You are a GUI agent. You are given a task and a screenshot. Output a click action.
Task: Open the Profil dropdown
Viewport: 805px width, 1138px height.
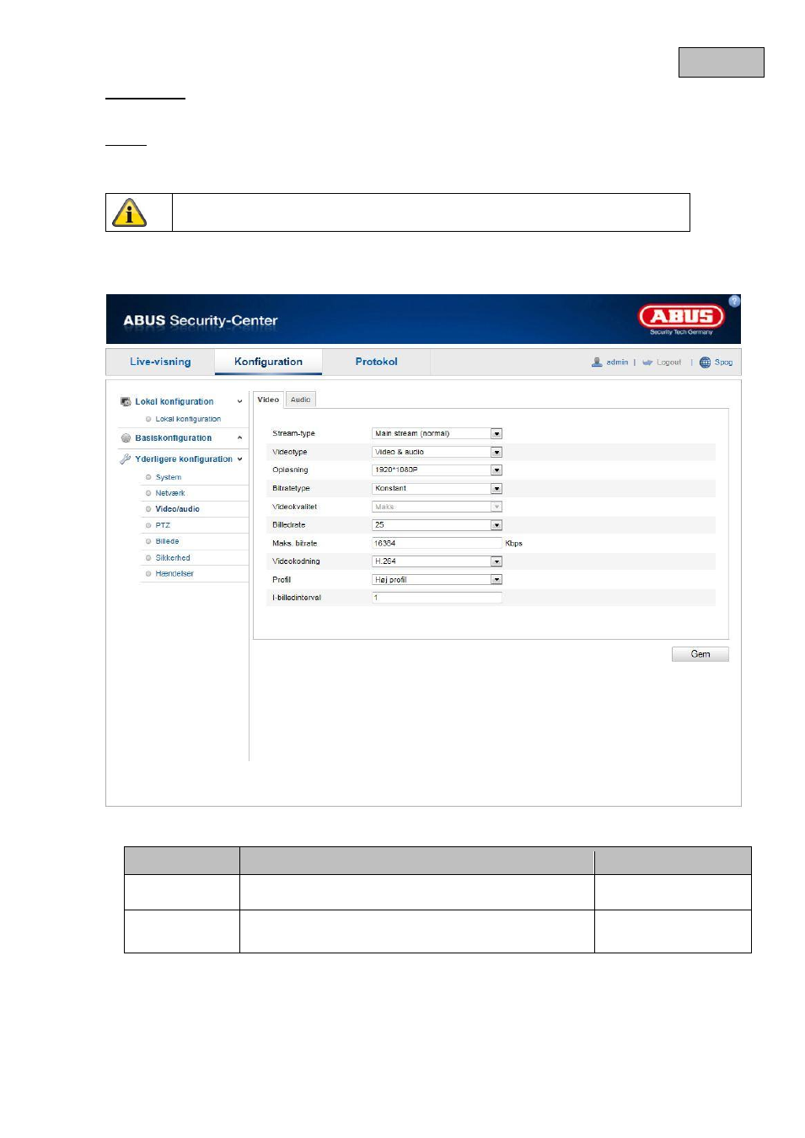click(x=437, y=580)
